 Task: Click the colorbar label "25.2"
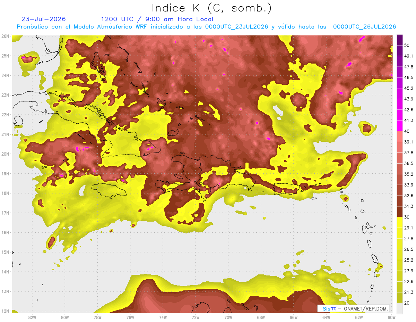pyautogui.click(x=409, y=260)
